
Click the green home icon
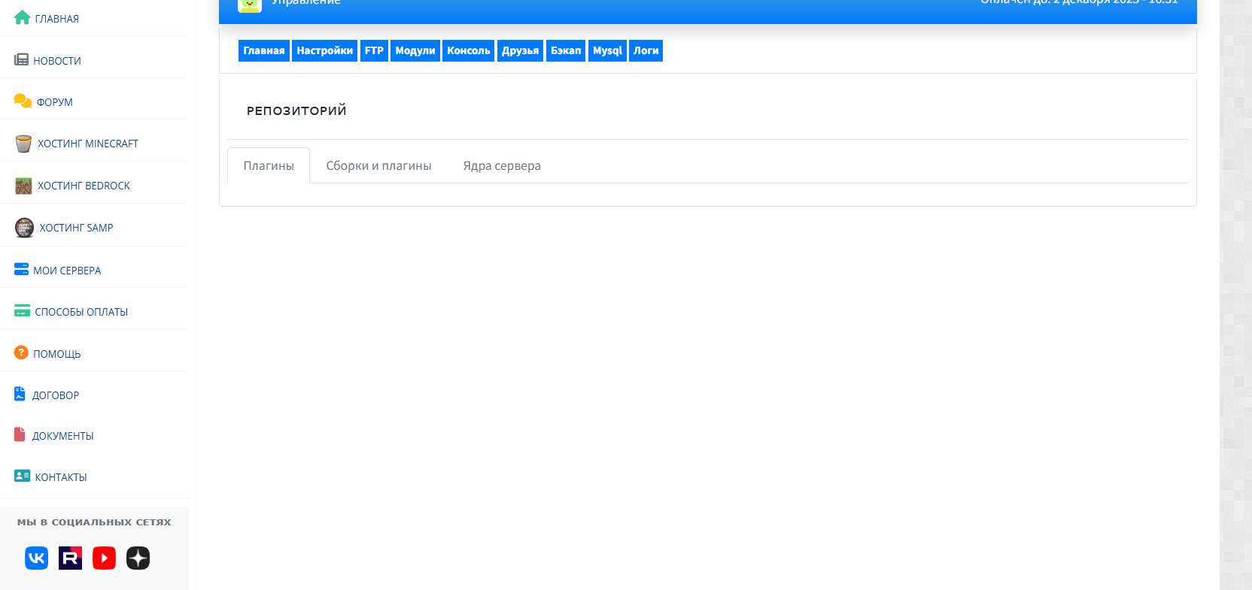[22, 18]
